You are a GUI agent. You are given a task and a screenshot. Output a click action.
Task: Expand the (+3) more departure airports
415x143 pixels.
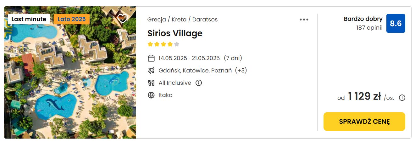click(x=241, y=70)
